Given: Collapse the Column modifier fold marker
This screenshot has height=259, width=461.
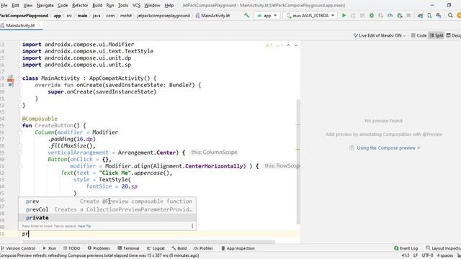Looking at the screenshot, I should click(20, 132).
